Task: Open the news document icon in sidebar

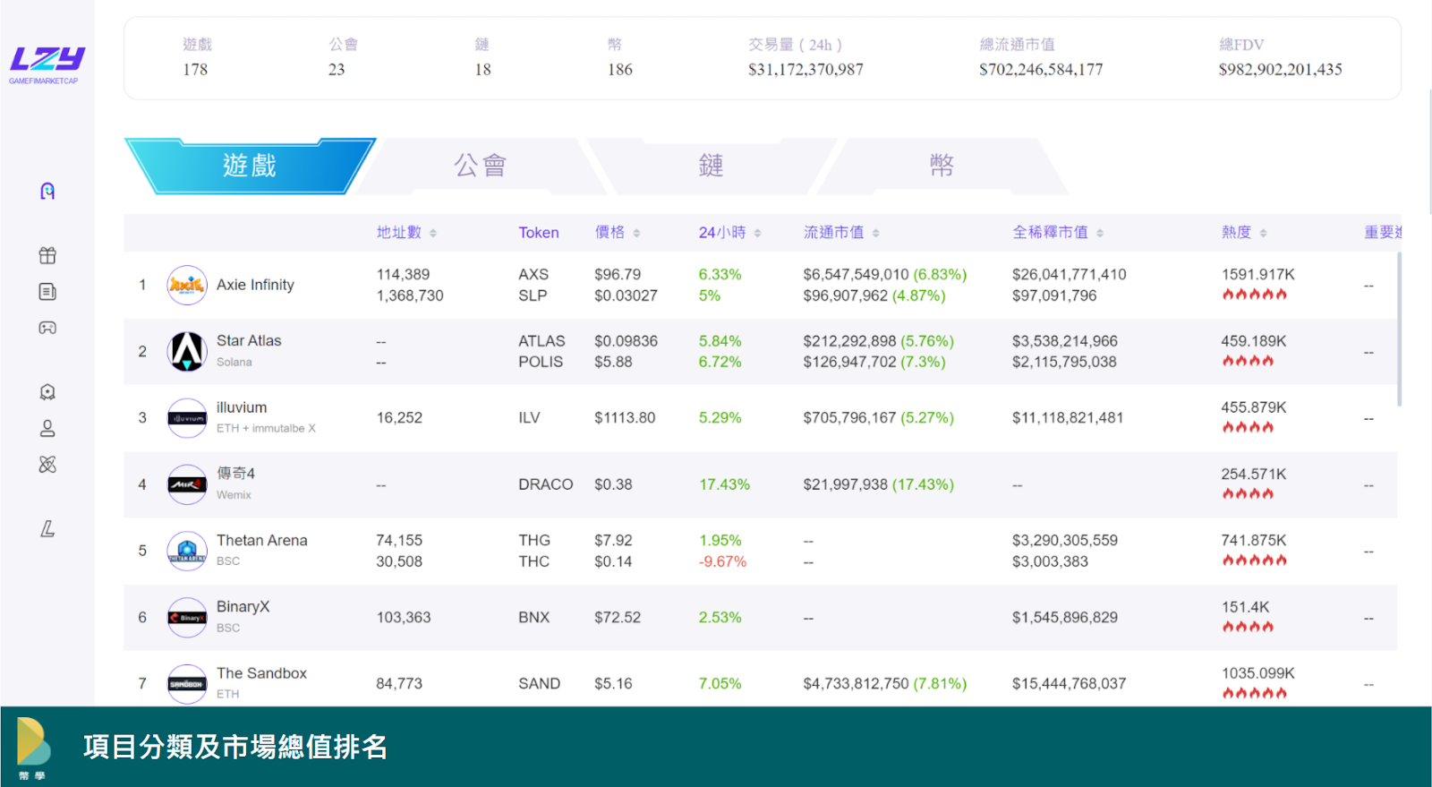Action: (47, 292)
